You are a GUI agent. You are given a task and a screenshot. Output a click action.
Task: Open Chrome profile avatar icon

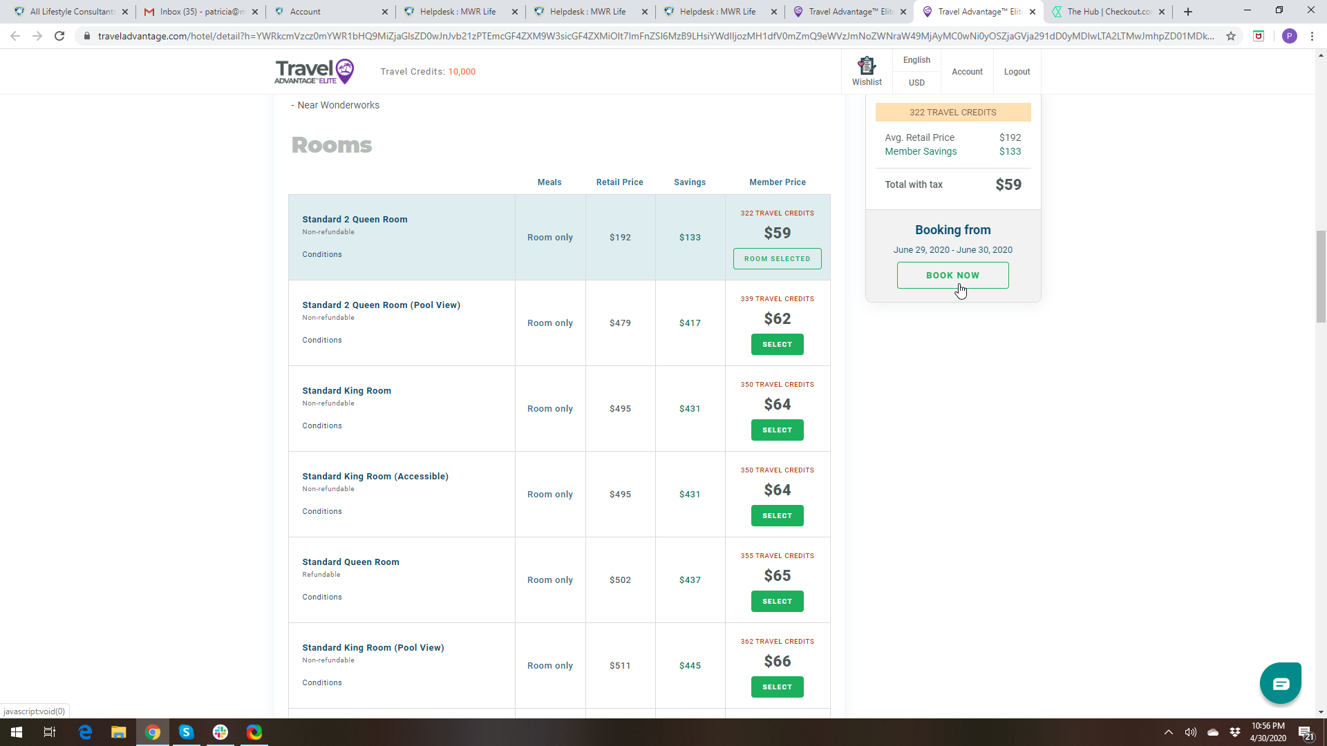1289,36
